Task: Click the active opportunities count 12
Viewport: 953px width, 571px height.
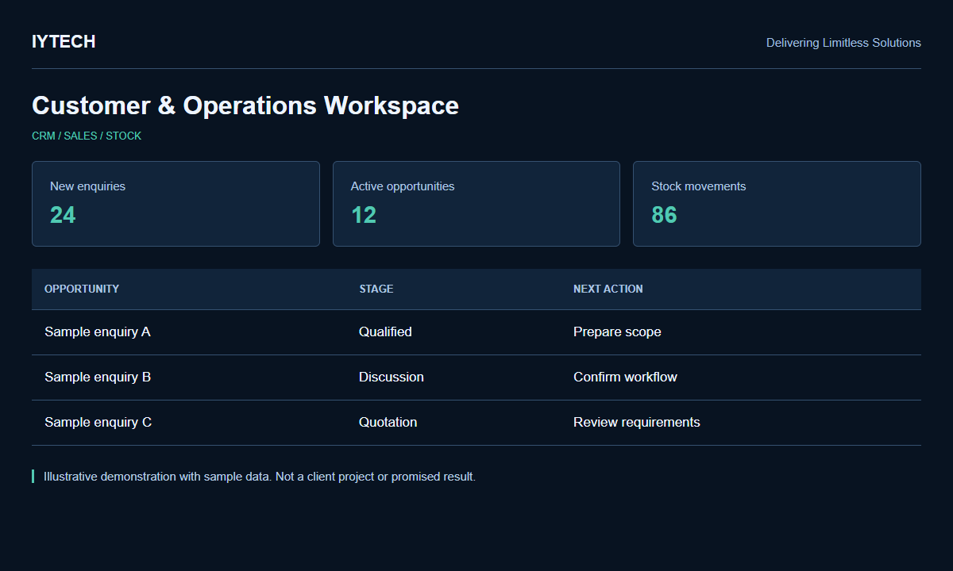Action: click(x=364, y=215)
